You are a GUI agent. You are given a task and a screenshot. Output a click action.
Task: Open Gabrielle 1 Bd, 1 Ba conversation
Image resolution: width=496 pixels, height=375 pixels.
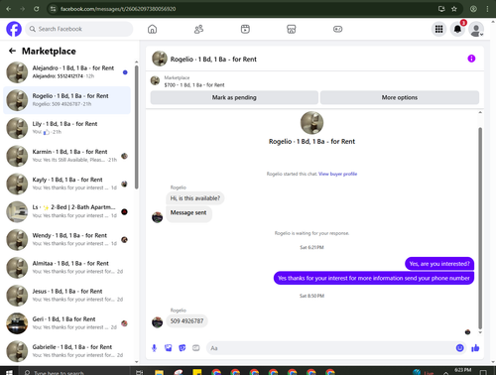pyautogui.click(x=66, y=351)
